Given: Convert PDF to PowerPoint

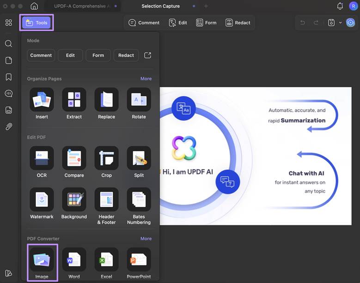Looking at the screenshot, I should (139, 263).
